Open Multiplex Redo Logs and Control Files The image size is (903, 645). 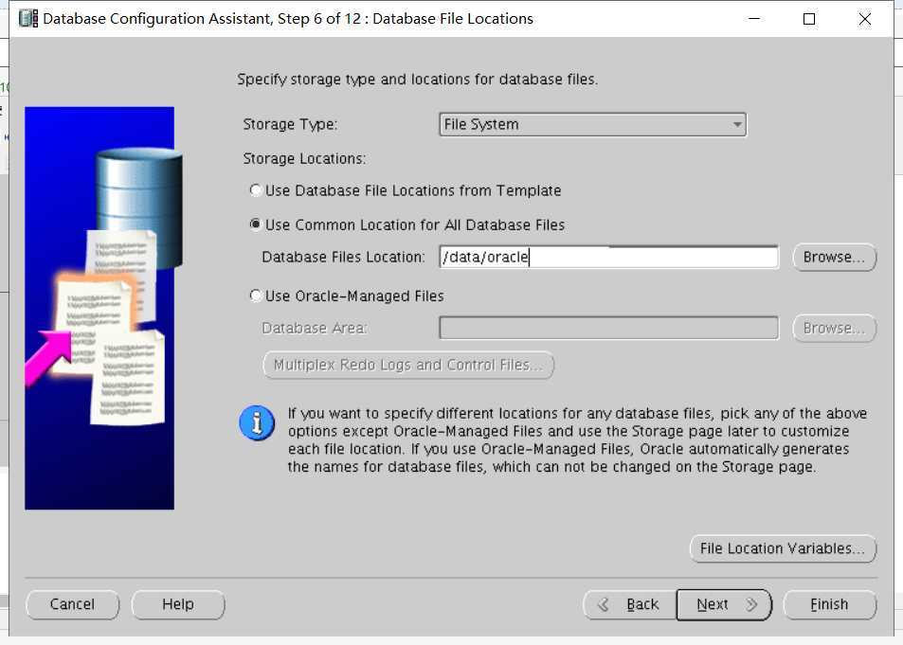[x=408, y=365]
